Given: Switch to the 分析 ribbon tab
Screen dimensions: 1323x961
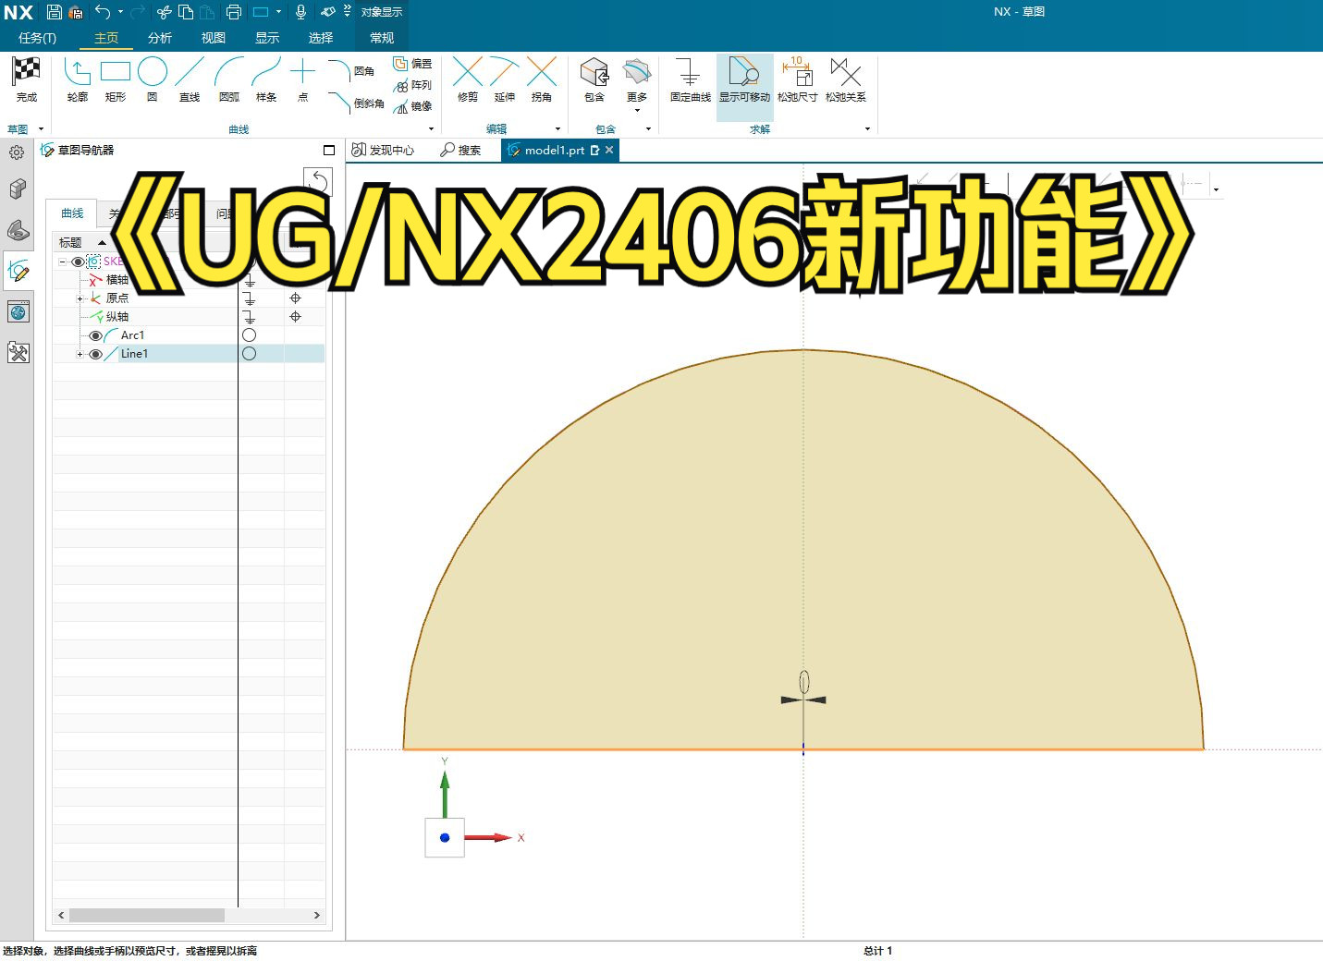Looking at the screenshot, I should pos(159,38).
